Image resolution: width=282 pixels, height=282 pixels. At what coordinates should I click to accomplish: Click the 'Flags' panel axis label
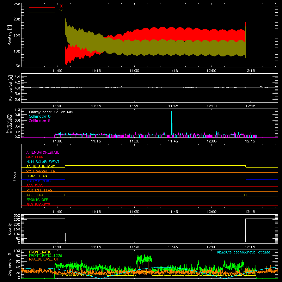pyautogui.click(x=14, y=176)
